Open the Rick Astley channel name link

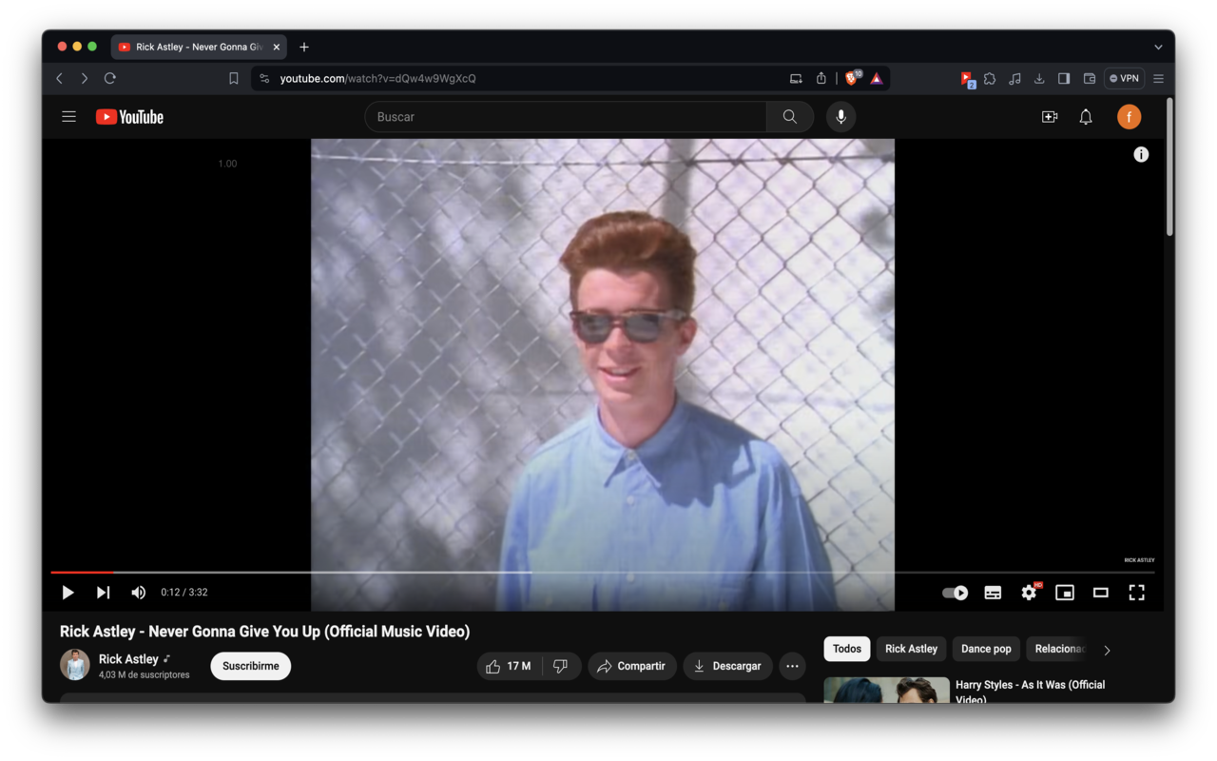(128, 658)
